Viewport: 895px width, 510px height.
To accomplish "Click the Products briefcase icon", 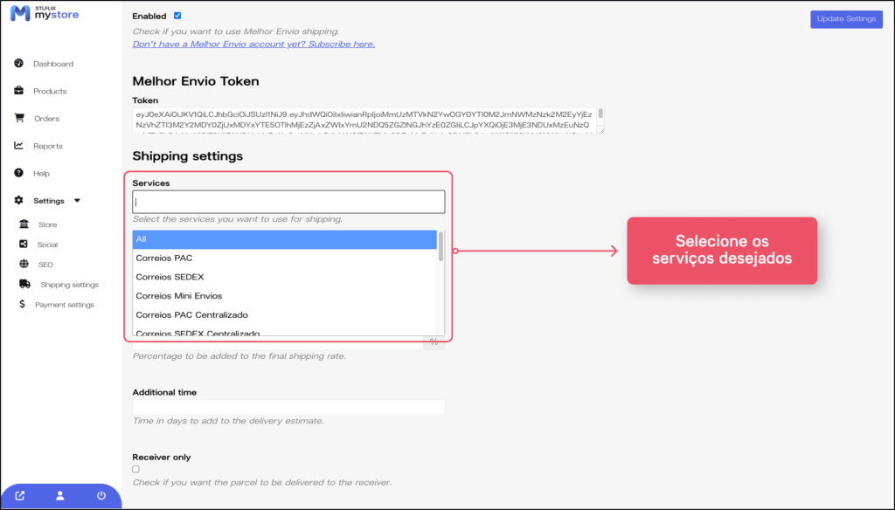I will click(x=19, y=91).
